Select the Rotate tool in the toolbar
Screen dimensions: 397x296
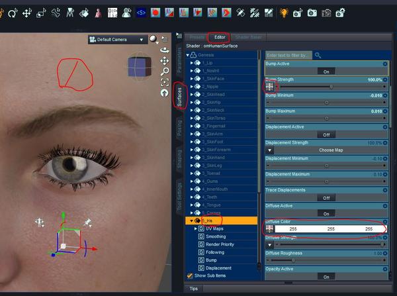point(13,13)
